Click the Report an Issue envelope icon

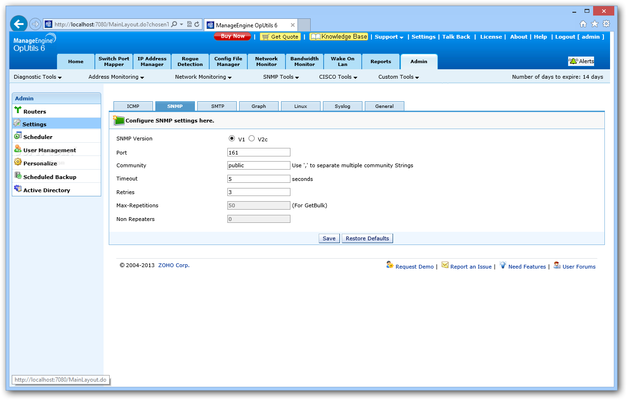pos(445,265)
